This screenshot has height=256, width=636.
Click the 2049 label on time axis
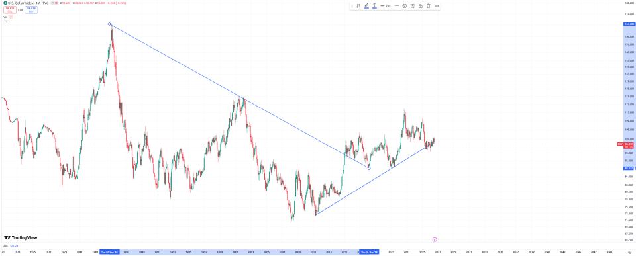pyautogui.click(x=609, y=251)
